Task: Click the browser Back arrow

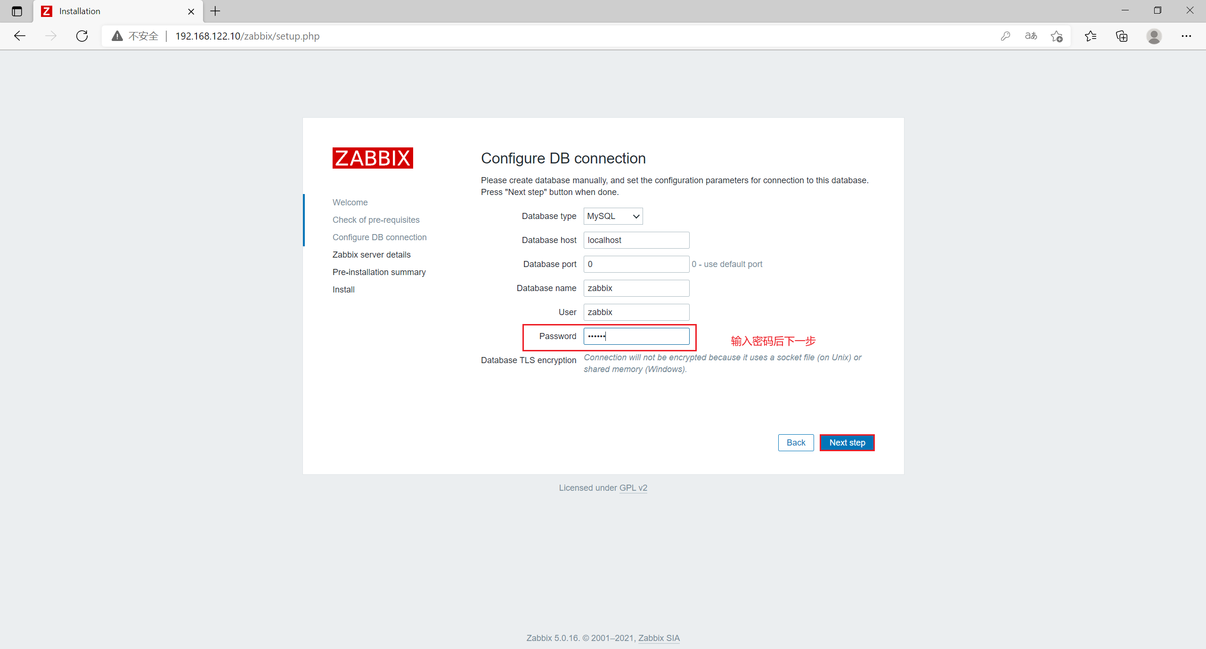Action: coord(20,36)
